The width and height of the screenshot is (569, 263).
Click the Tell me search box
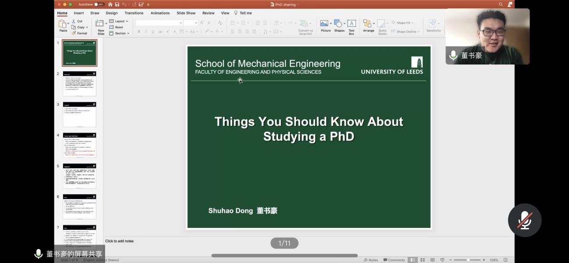(x=243, y=13)
